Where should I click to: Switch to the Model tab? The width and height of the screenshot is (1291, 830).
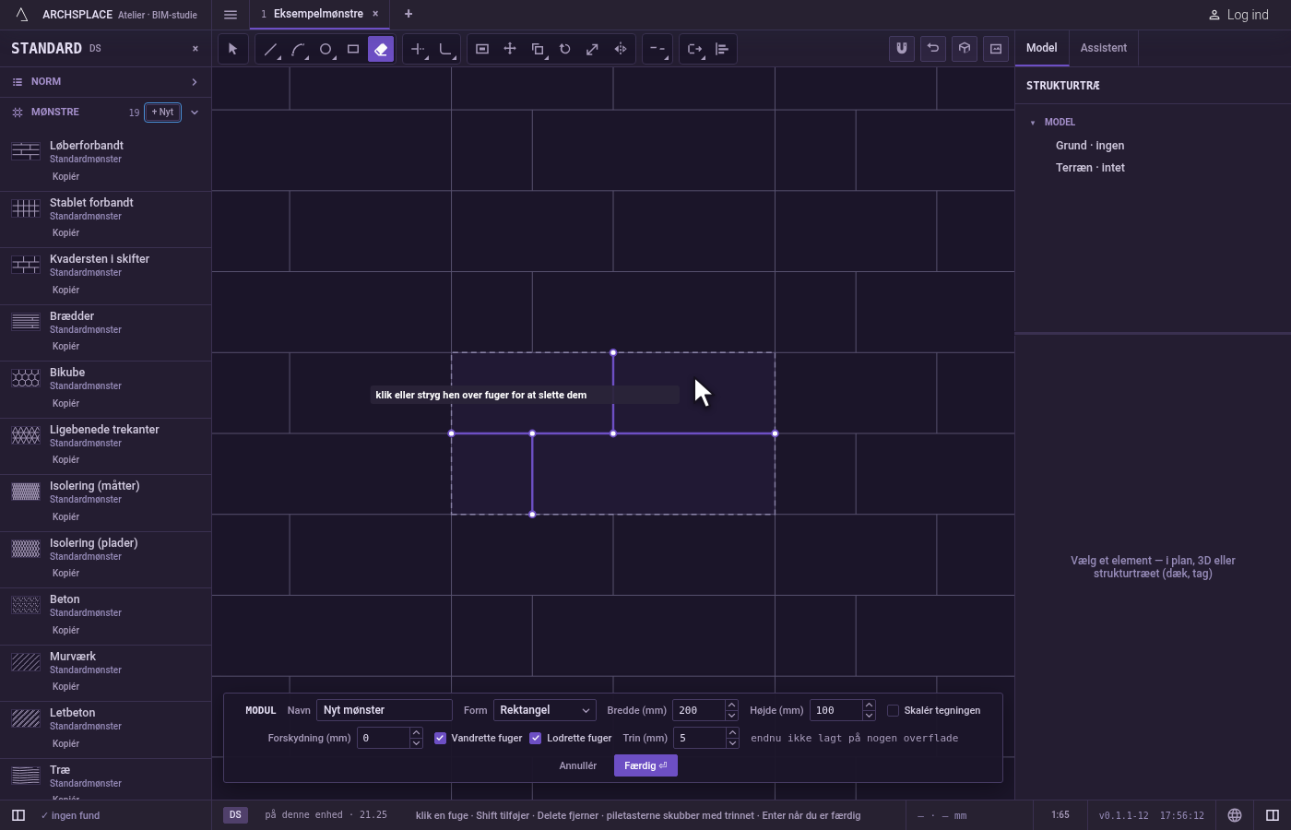(x=1042, y=48)
